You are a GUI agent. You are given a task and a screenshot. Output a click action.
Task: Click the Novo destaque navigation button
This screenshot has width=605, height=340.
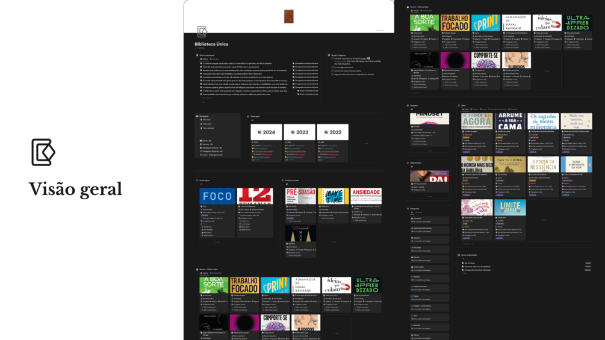pos(207,128)
